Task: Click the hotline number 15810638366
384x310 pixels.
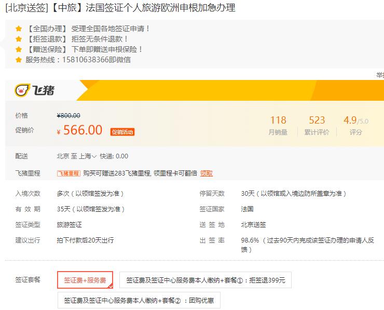Action: (85, 60)
